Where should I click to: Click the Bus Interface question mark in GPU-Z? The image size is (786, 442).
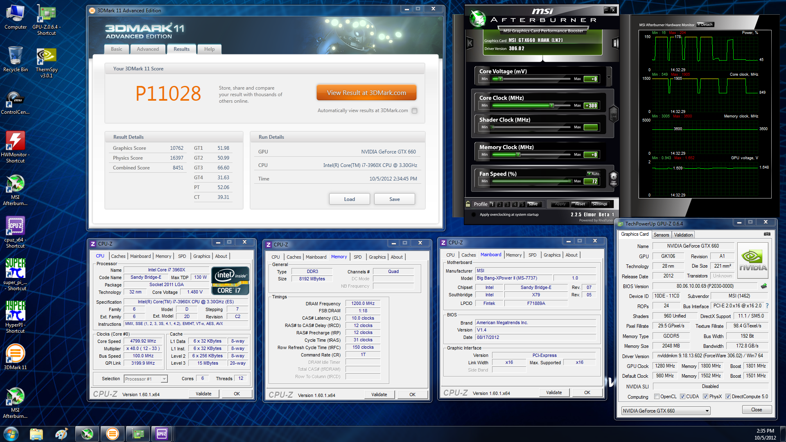pos(767,306)
